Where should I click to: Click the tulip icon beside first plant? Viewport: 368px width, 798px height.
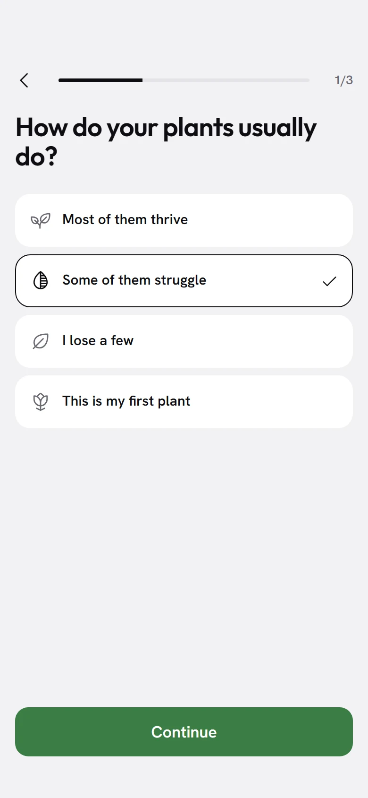click(x=41, y=402)
